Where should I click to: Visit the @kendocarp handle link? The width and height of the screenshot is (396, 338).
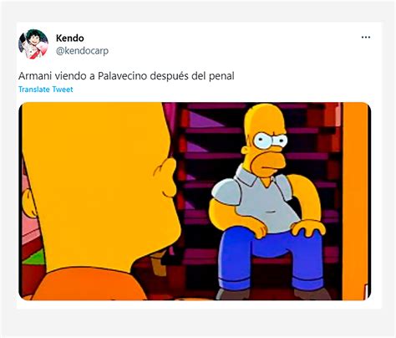pyautogui.click(x=82, y=51)
